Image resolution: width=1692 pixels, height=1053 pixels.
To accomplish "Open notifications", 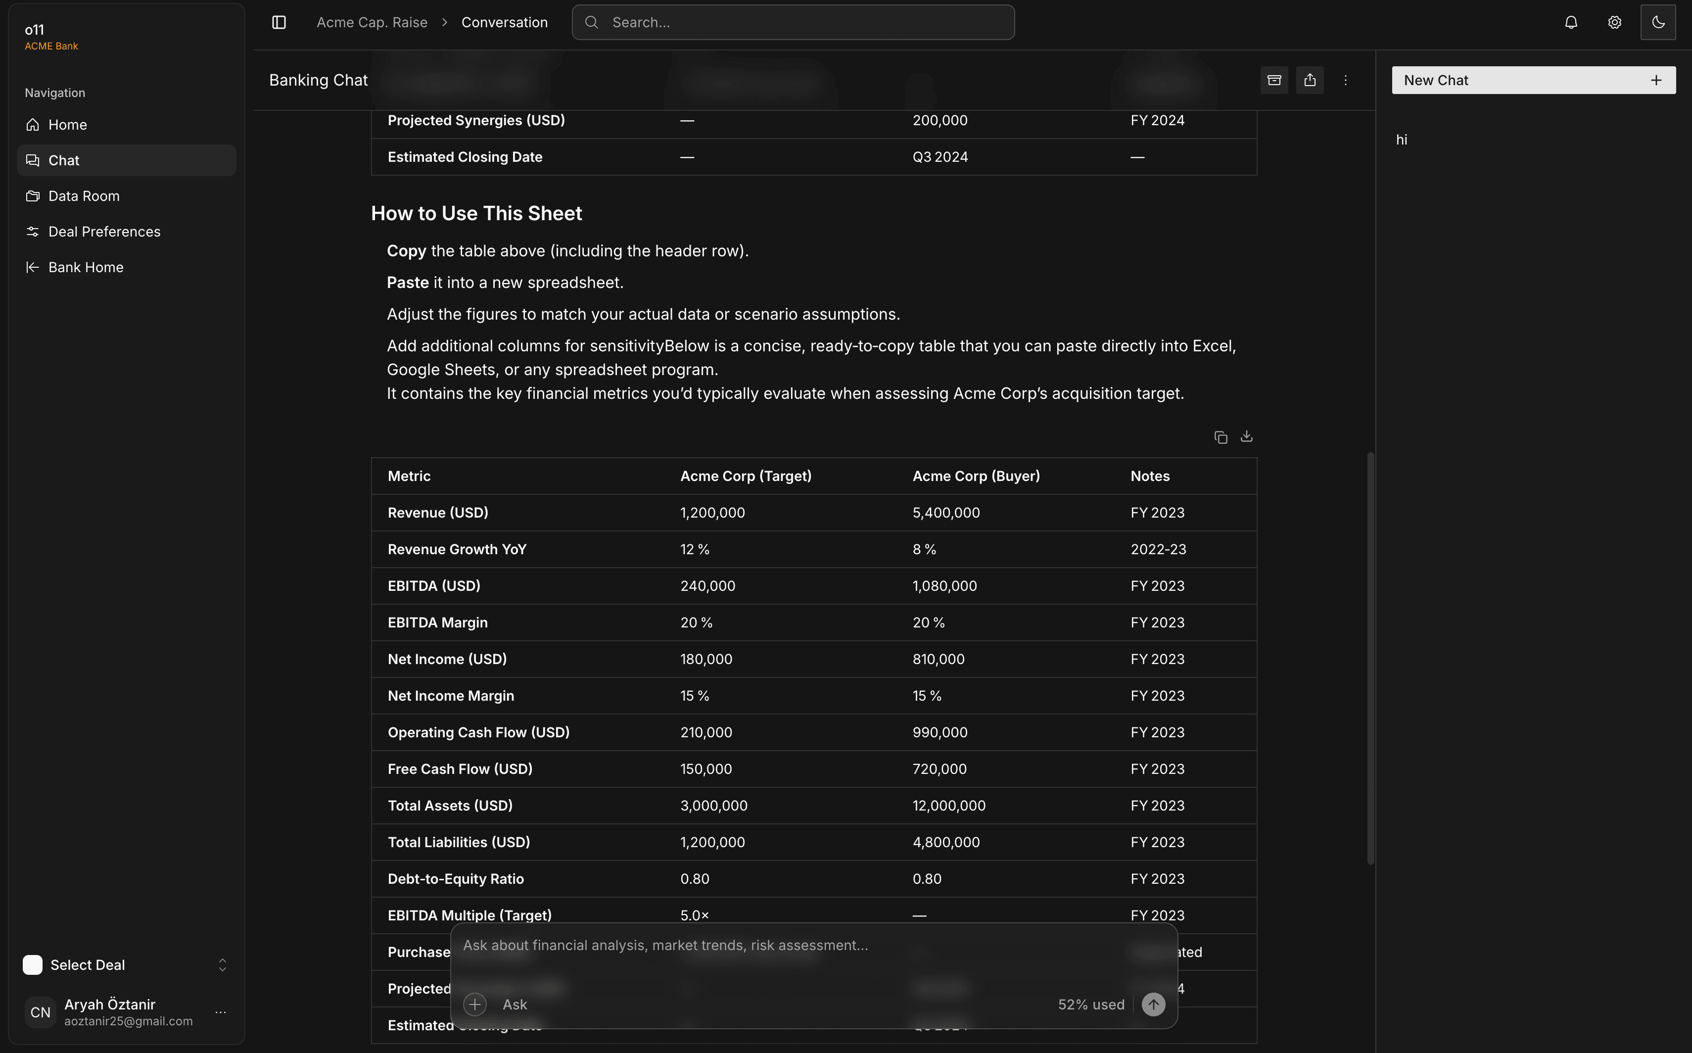I will (1571, 22).
